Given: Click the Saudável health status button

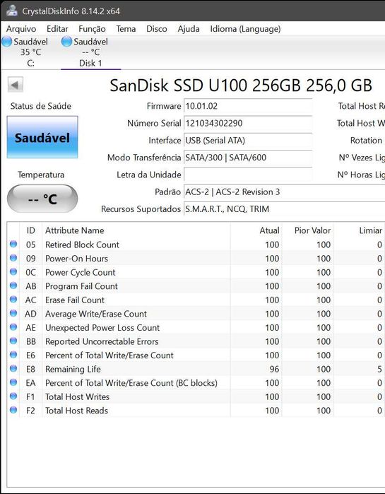Looking at the screenshot, I should [42, 137].
